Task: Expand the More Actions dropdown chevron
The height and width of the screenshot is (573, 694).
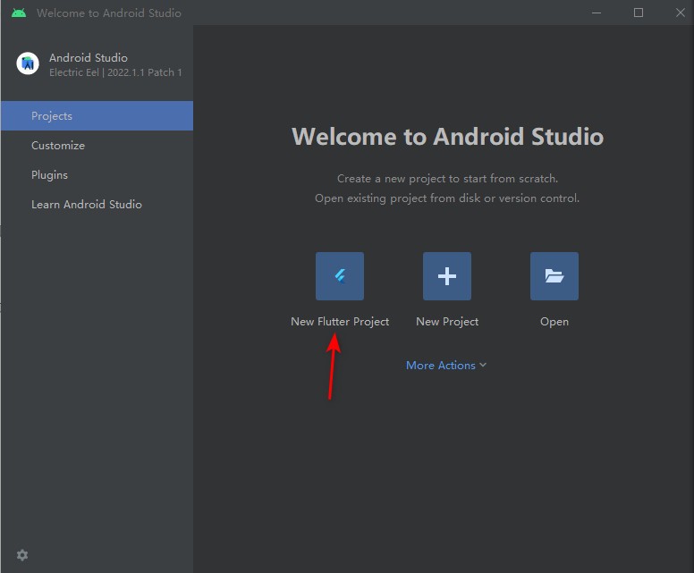Action: pos(483,366)
